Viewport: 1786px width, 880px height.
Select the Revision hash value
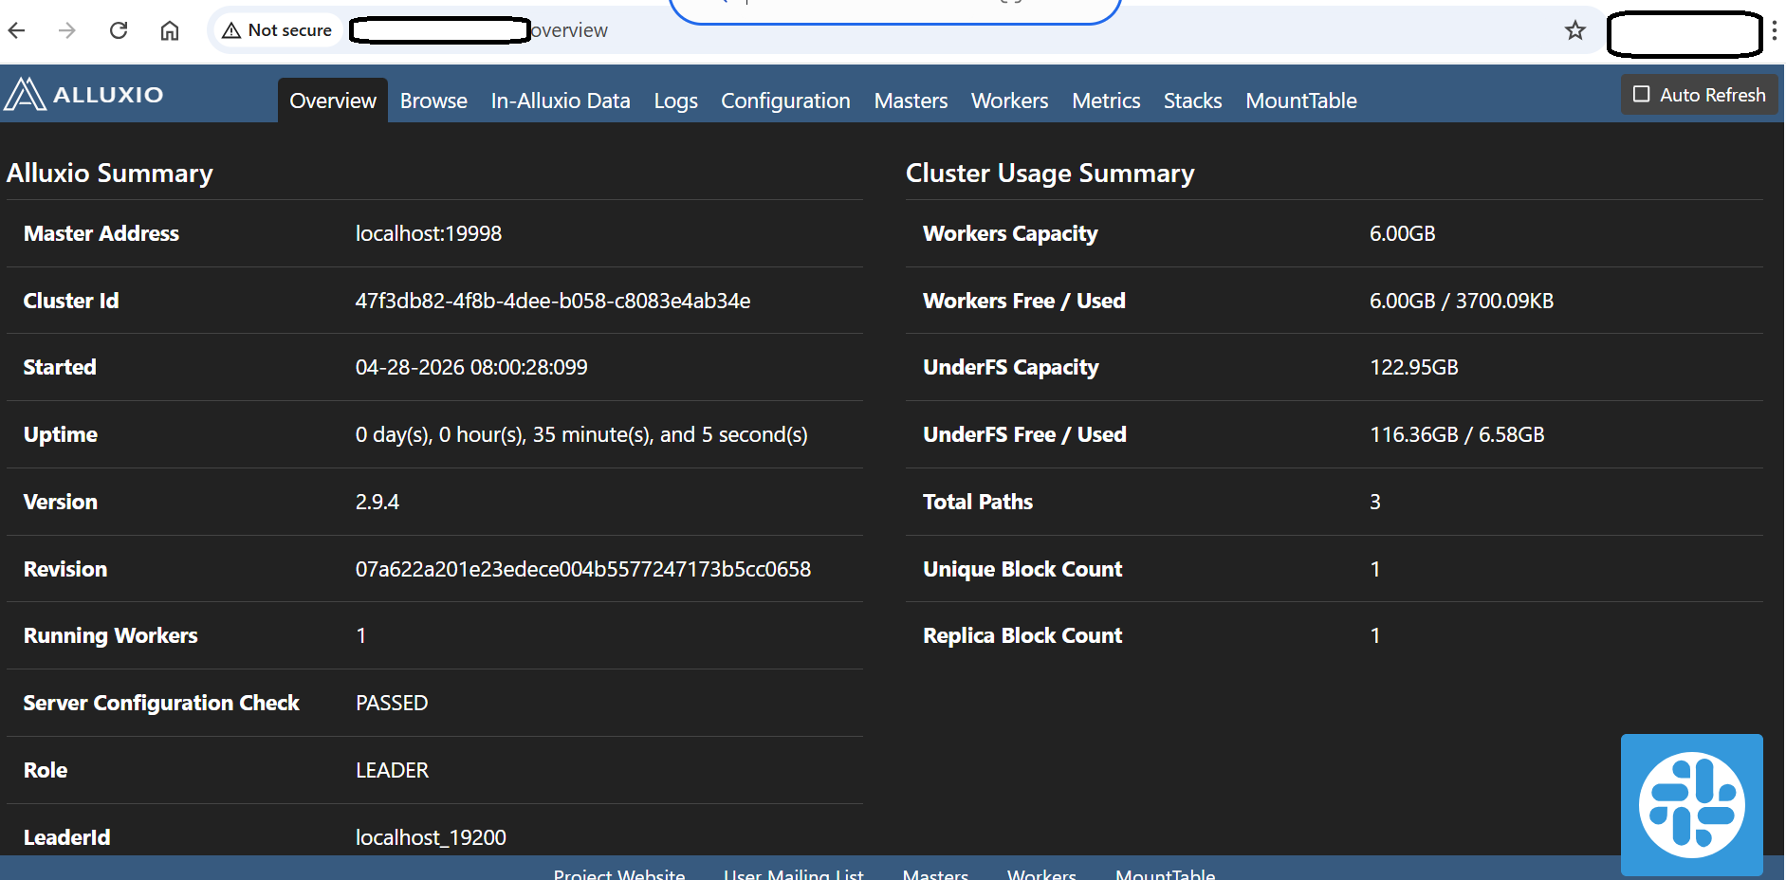[x=583, y=569]
